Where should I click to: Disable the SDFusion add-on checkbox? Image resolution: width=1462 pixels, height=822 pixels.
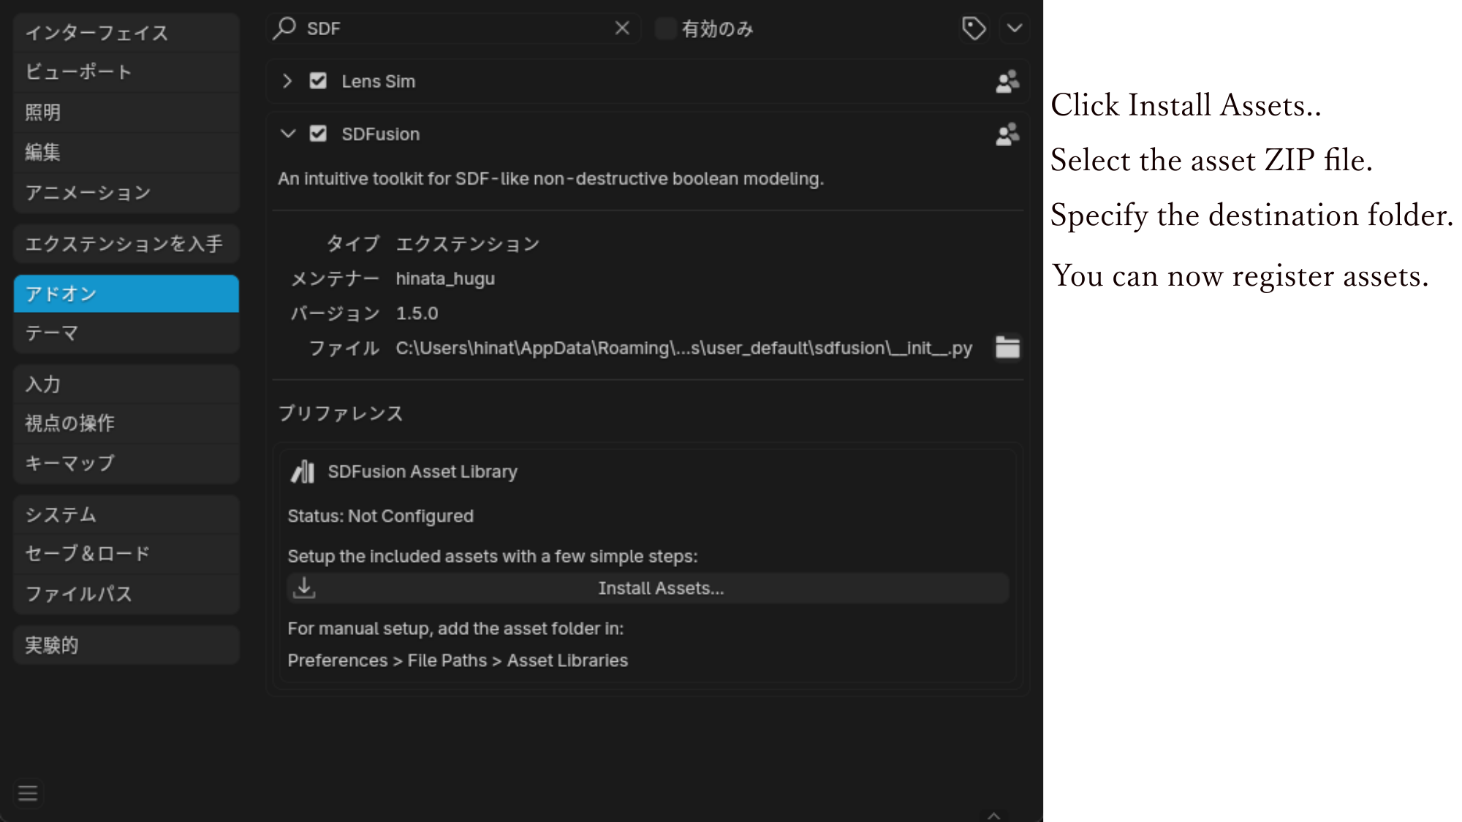coord(318,134)
